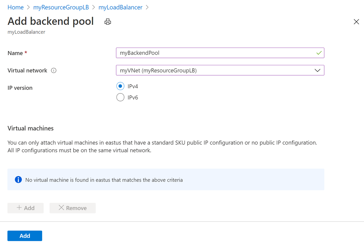Image resolution: width=364 pixels, height=246 pixels.
Task: Click the chevron after myLoadBalancer breadcrumb
Action: (x=147, y=7)
